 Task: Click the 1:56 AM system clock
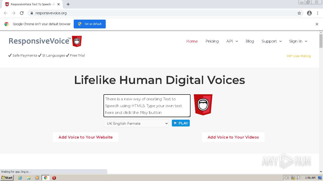(x=310, y=178)
